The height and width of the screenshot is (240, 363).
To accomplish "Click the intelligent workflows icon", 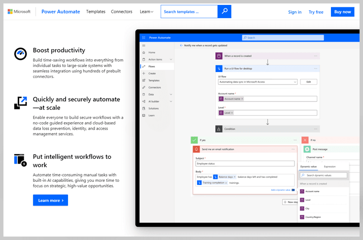I will 20,160.
